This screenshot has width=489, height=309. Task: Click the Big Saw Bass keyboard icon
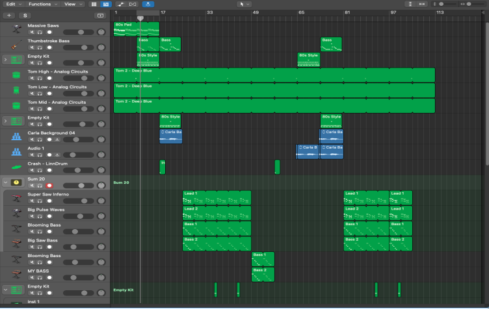(16, 243)
